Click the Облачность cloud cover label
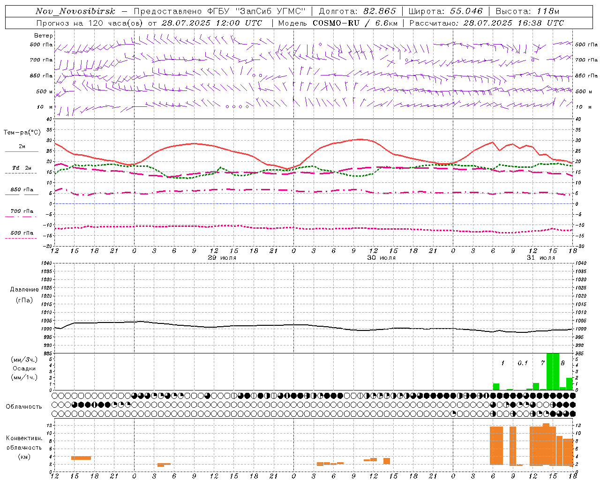Screen dimensions: 600x480 pyautogui.click(x=24, y=406)
